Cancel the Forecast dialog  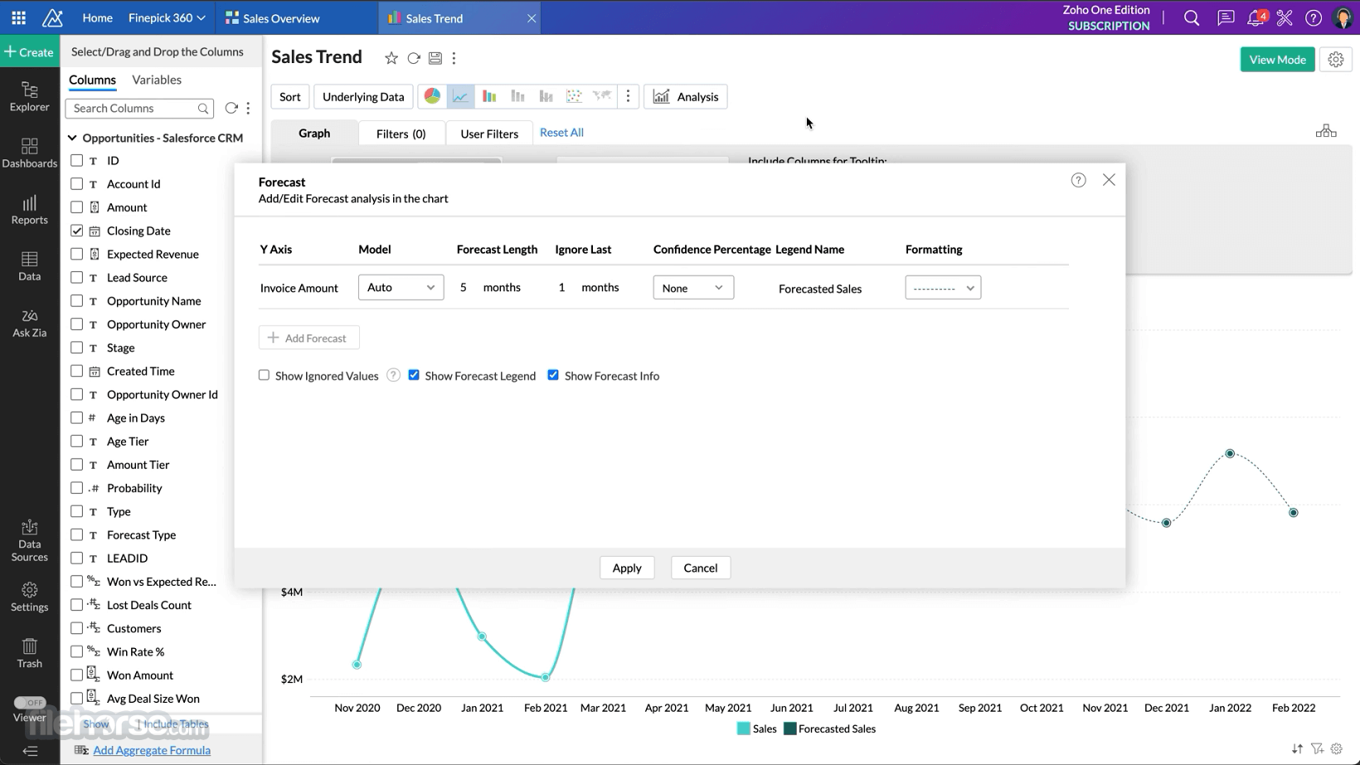click(701, 568)
